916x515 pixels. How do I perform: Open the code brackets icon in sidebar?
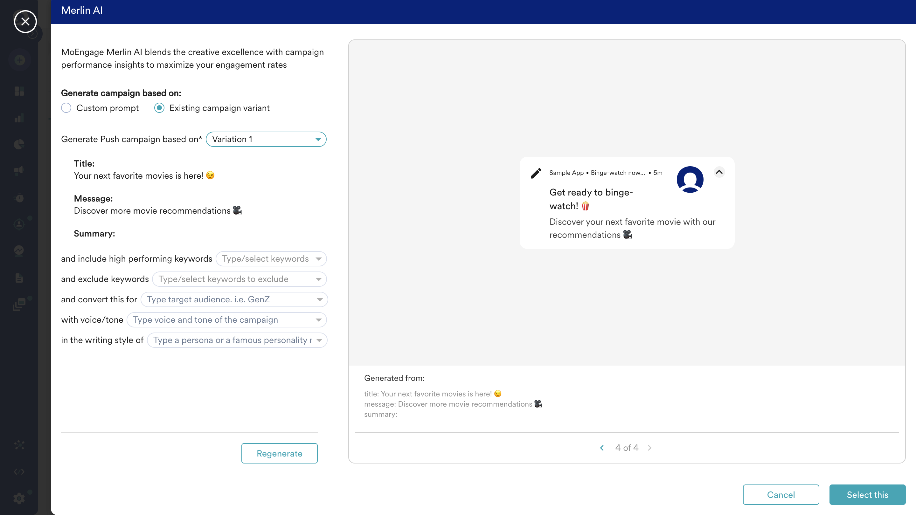click(x=19, y=472)
